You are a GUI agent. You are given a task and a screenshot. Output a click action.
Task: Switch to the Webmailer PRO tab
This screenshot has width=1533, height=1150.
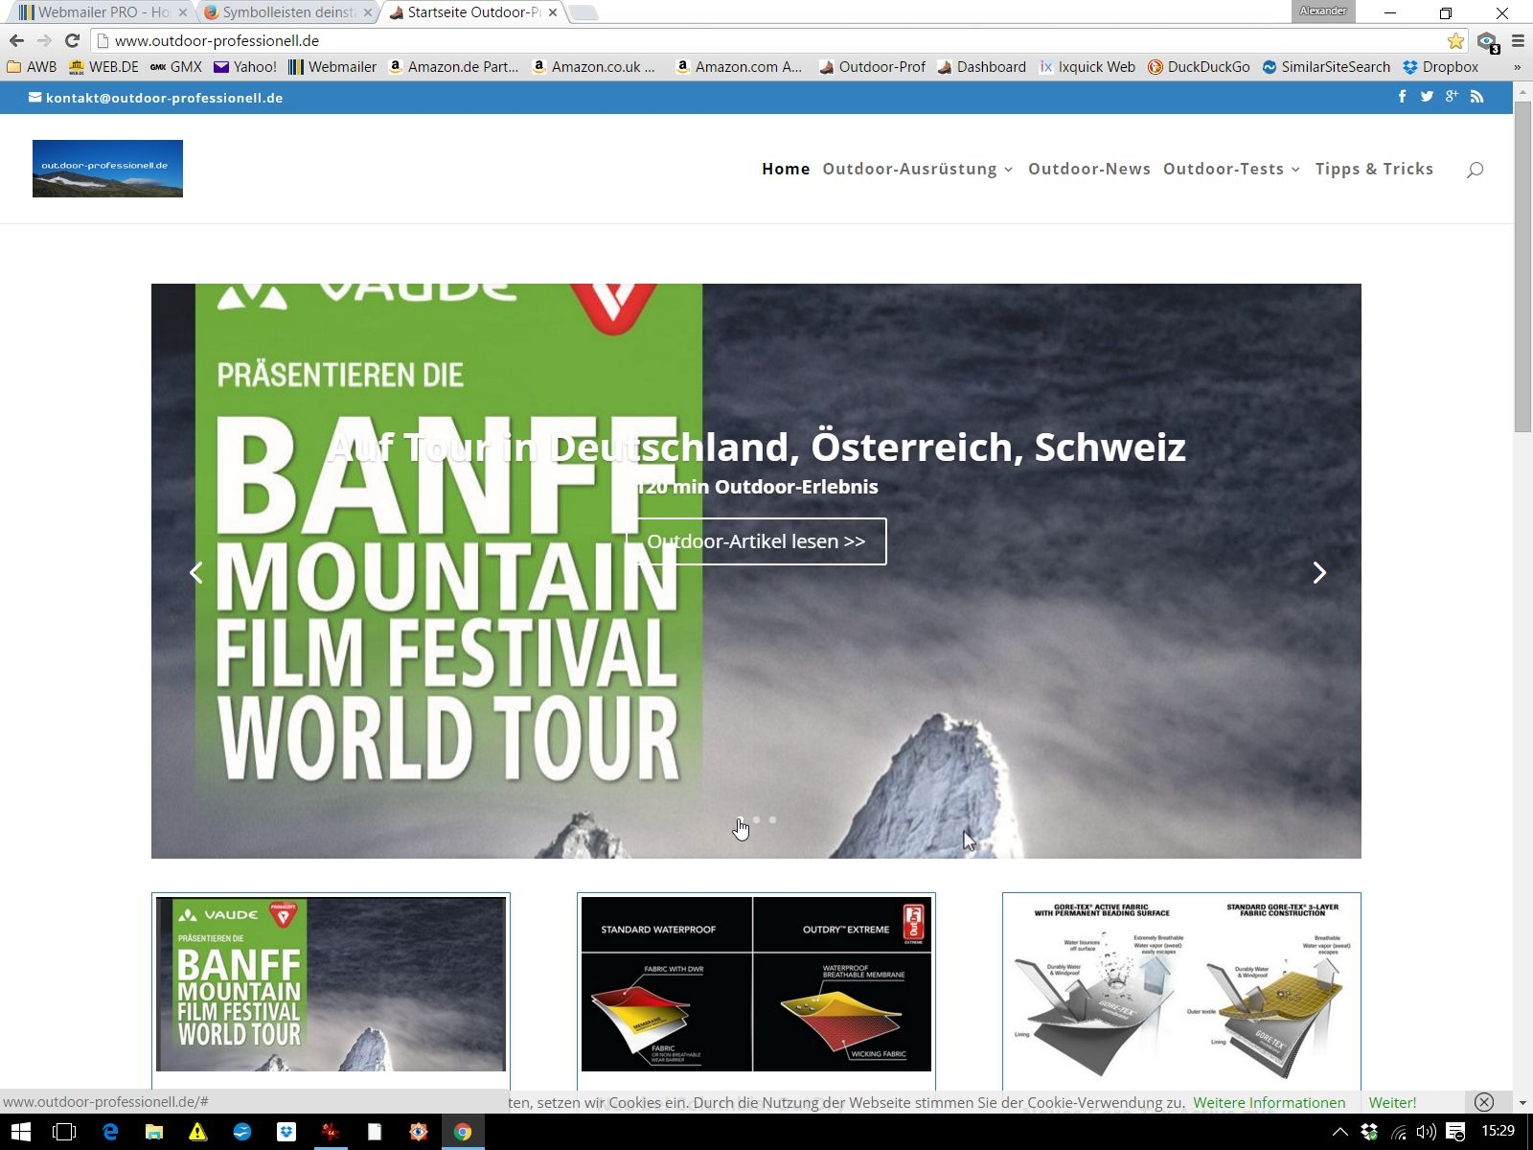(x=96, y=12)
